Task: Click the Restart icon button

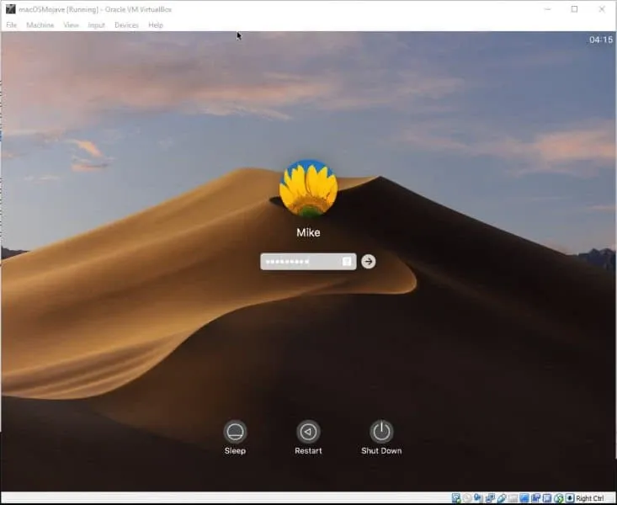Action: [308, 432]
